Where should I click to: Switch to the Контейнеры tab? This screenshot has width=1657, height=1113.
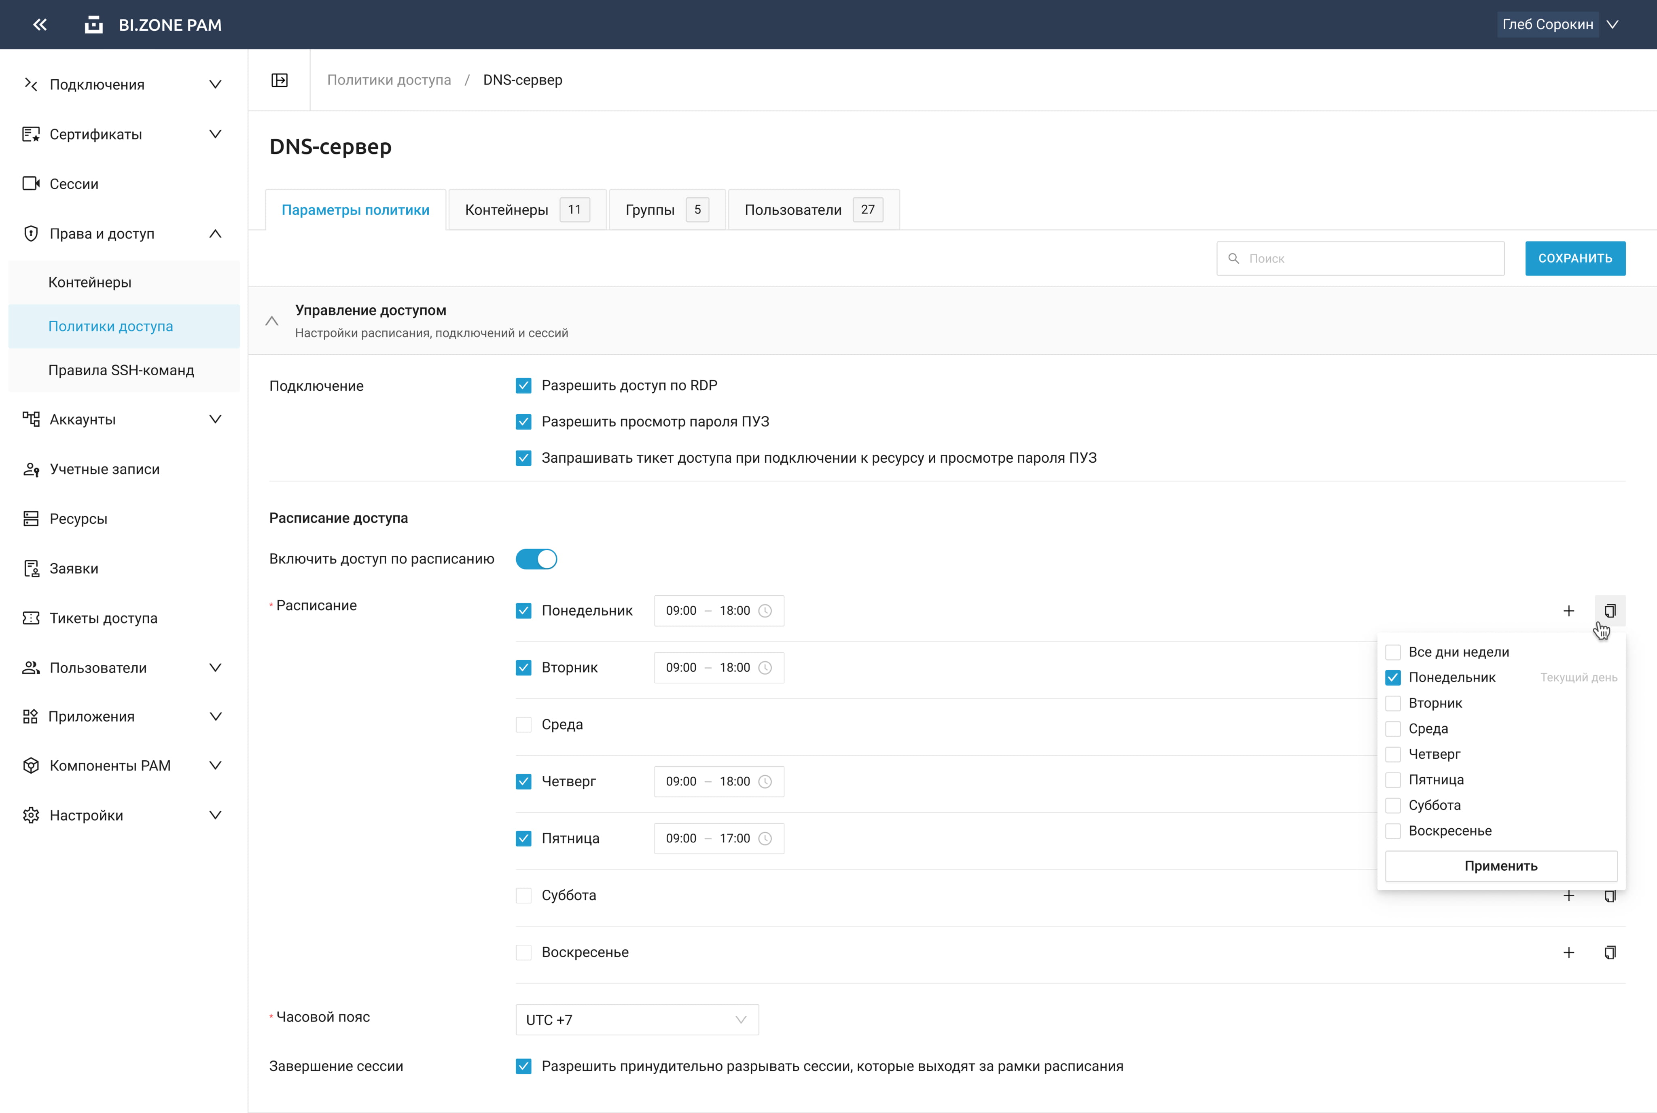[526, 210]
